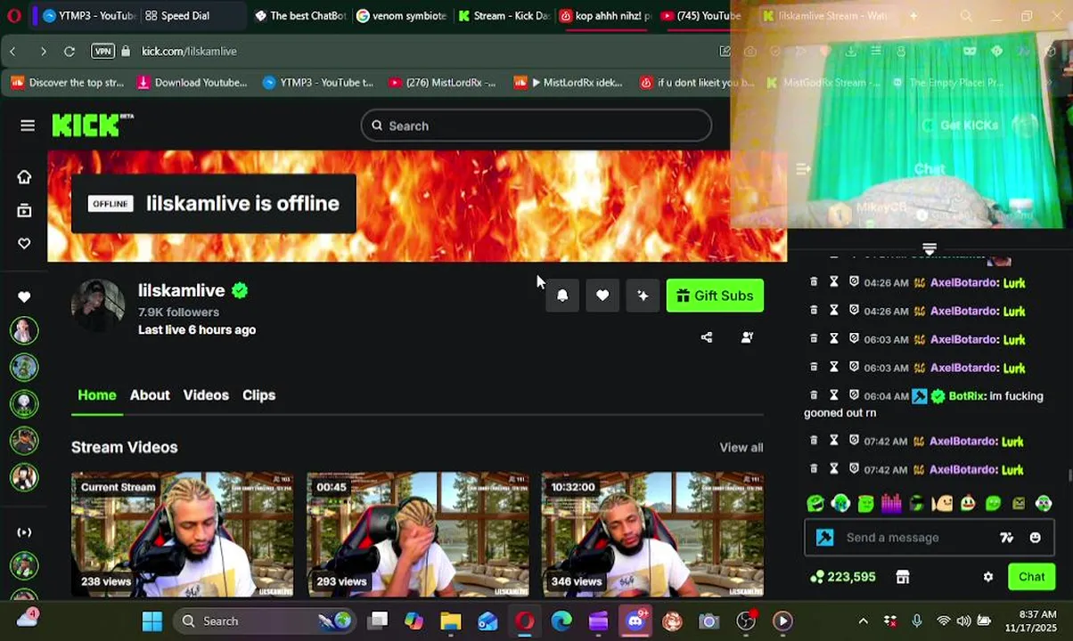Open Download Youtube bookmark

(192, 82)
